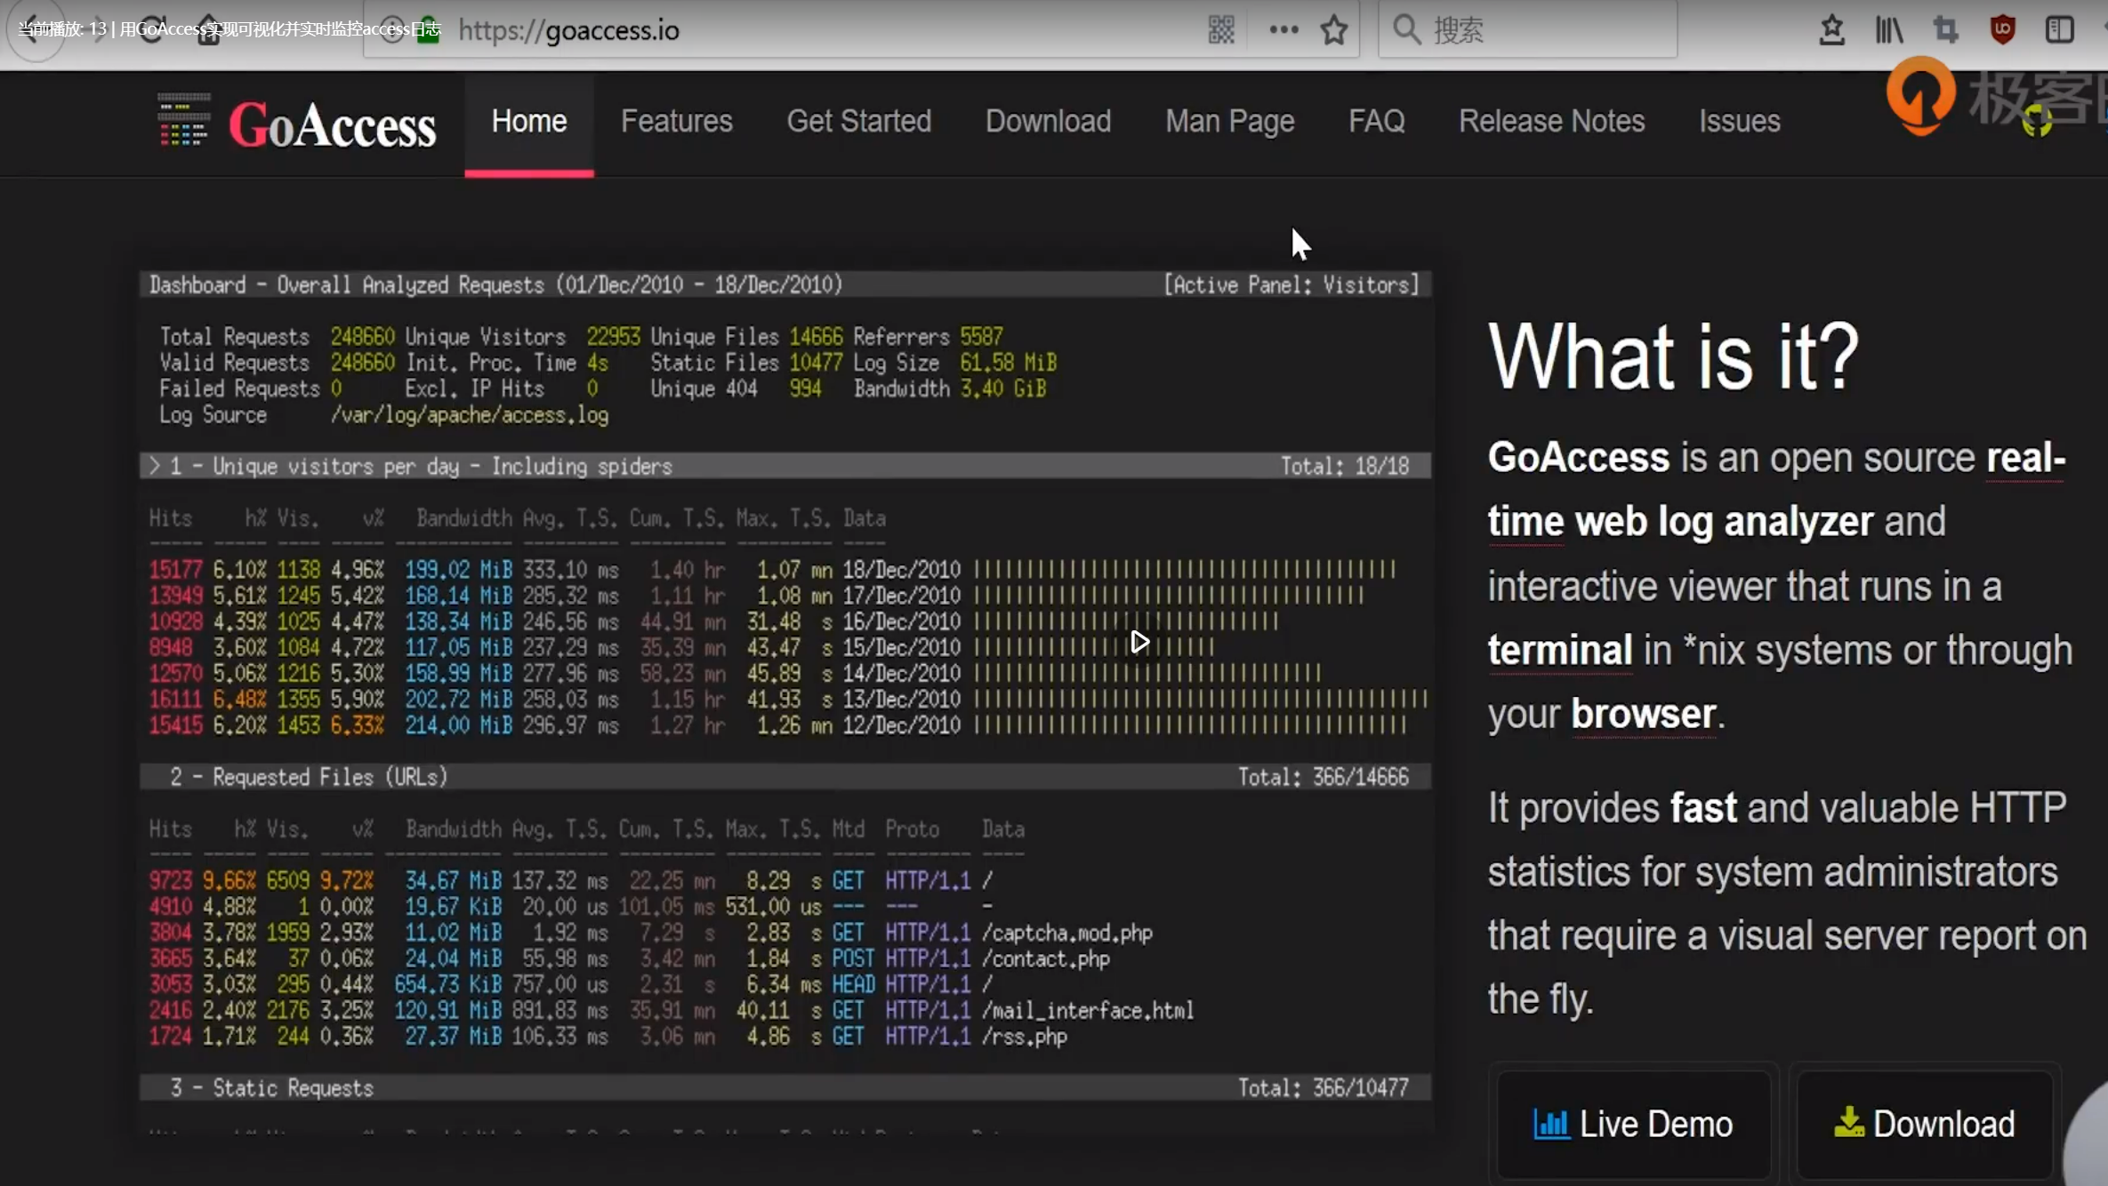Show site info via the padlock icon
This screenshot has height=1186, width=2108.
[429, 30]
